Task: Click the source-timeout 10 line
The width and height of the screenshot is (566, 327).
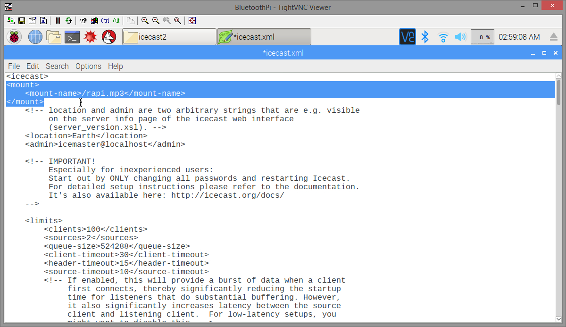Action: (126, 272)
